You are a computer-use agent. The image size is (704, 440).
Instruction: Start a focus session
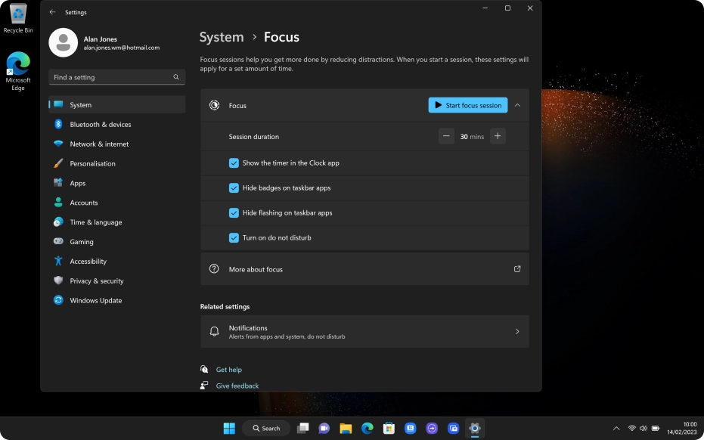tap(467, 105)
